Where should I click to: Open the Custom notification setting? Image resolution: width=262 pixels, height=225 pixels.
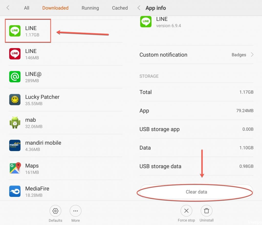click(x=196, y=54)
